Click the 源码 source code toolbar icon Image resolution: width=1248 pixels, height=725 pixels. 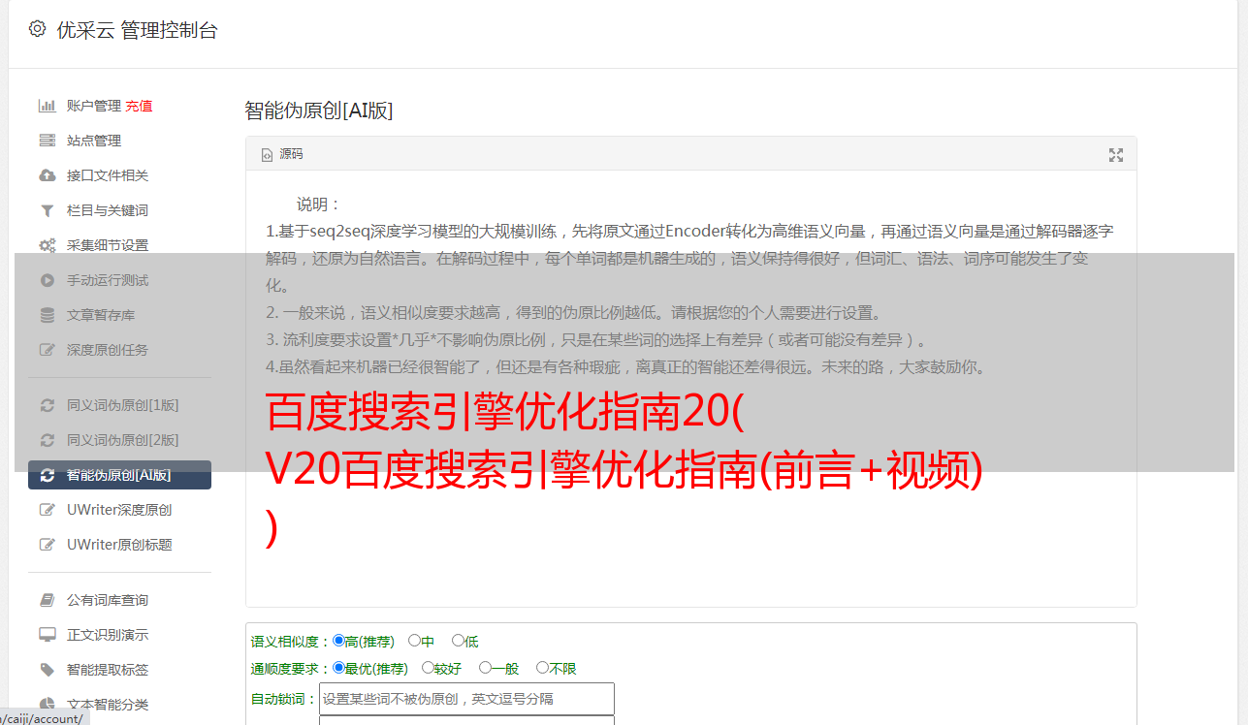pyautogui.click(x=282, y=154)
